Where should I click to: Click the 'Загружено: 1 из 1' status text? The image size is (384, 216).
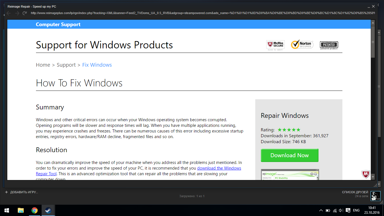click(192, 196)
